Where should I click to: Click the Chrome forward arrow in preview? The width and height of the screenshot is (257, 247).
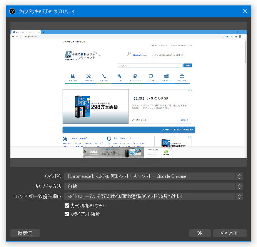17,37
